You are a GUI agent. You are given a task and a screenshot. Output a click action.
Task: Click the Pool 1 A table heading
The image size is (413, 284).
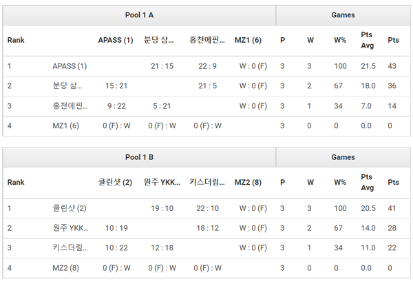point(139,14)
